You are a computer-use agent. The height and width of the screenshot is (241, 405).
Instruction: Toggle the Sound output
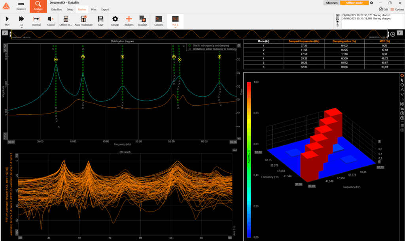pos(51,21)
